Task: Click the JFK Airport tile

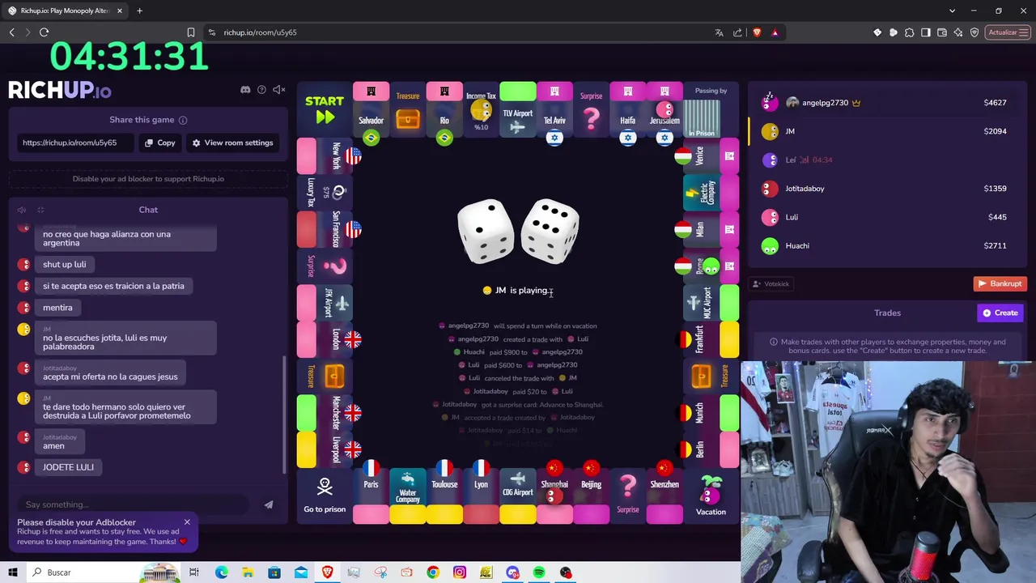Action: pyautogui.click(x=325, y=303)
